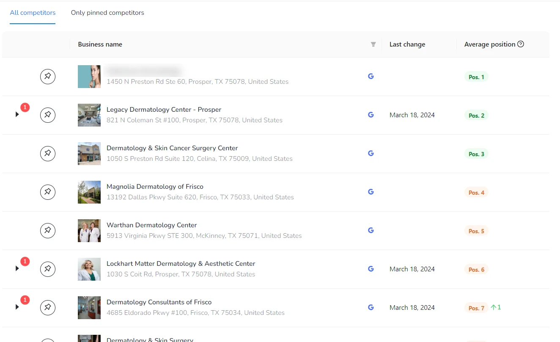Pin Legacy Dermatology Center - Prosper
The height and width of the screenshot is (342, 560).
tap(48, 115)
